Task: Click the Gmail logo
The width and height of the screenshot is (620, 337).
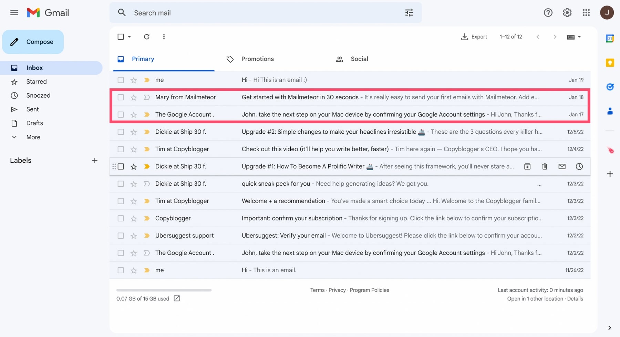Action: (48, 13)
